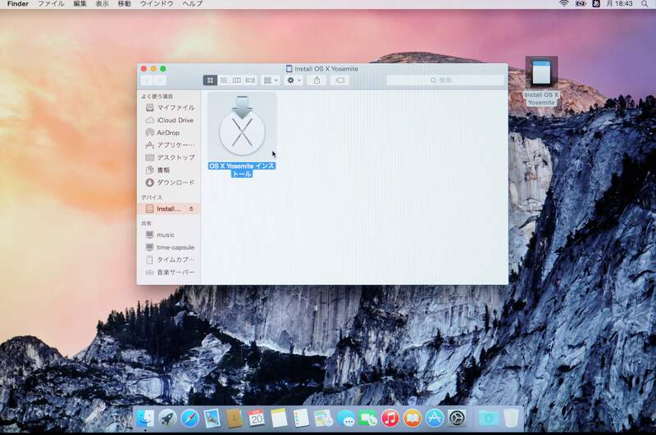Launch Mail from the Dock
Image resolution: width=656 pixels, height=435 pixels.
(212, 418)
